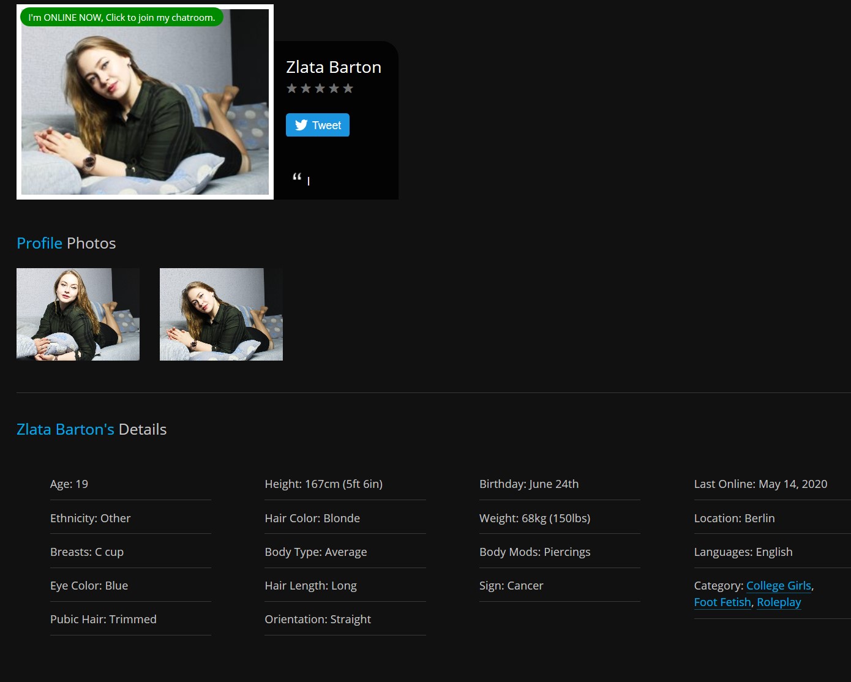Click the Age: 19 text
This screenshot has height=682, width=851.
(69, 484)
